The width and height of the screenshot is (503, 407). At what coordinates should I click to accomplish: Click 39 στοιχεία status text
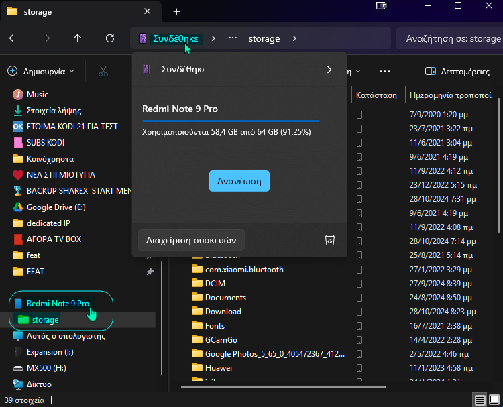coord(24,400)
